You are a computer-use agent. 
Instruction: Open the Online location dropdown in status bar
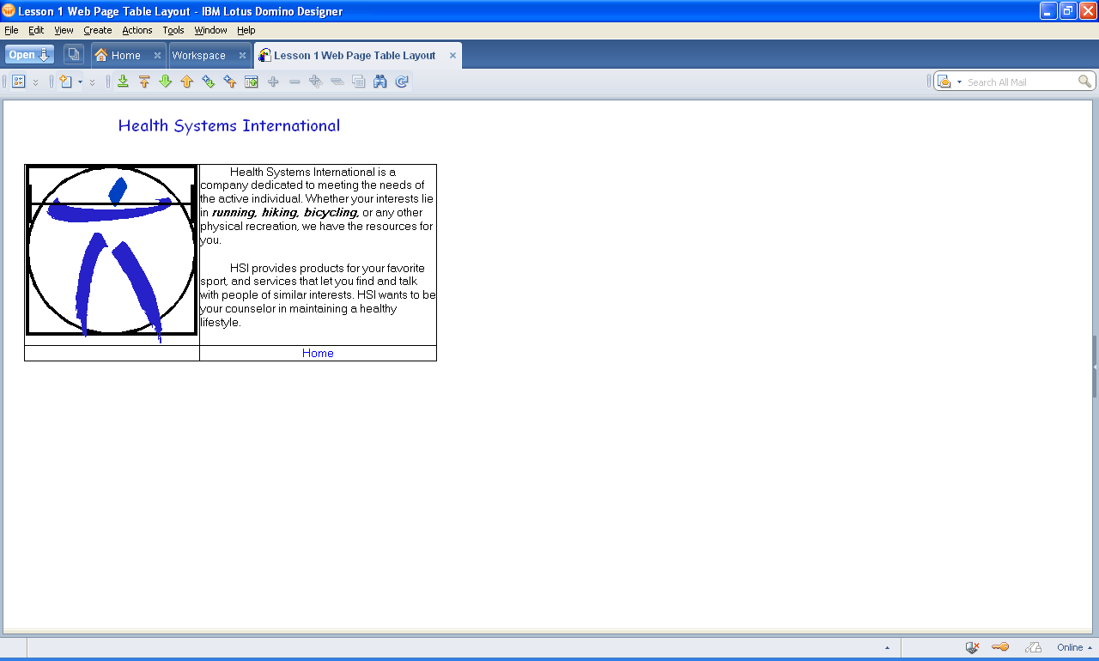[1074, 647]
